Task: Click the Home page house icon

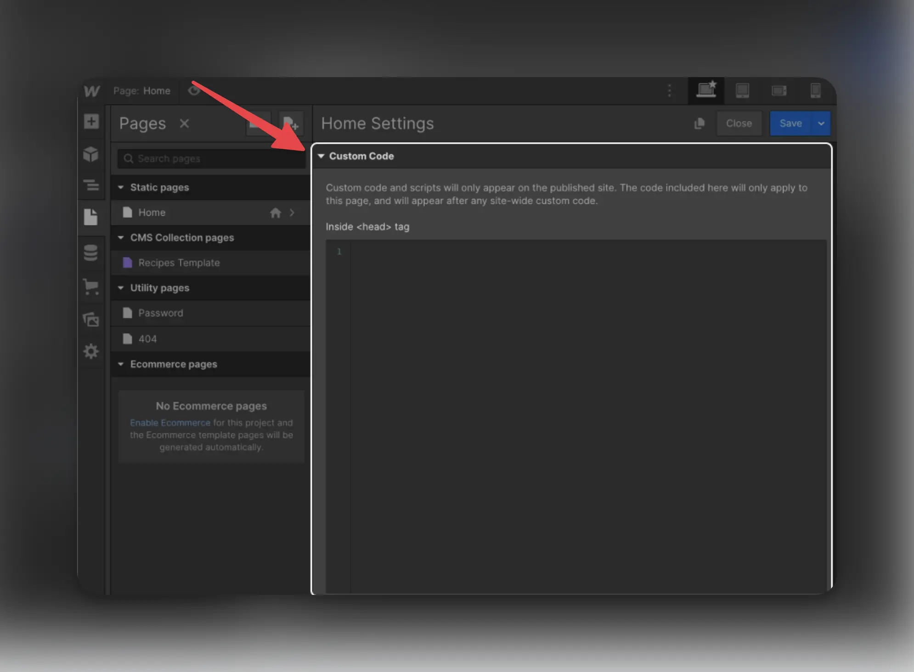Action: tap(276, 213)
